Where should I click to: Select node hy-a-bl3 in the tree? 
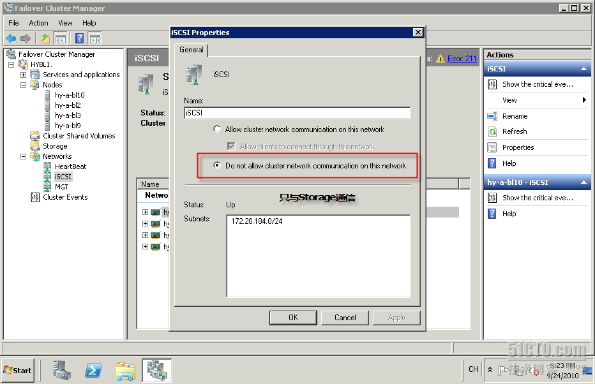click(68, 115)
